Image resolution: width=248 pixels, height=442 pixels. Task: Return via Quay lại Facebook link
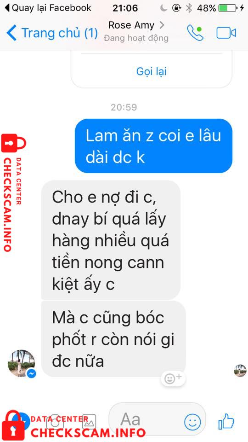coord(48,8)
